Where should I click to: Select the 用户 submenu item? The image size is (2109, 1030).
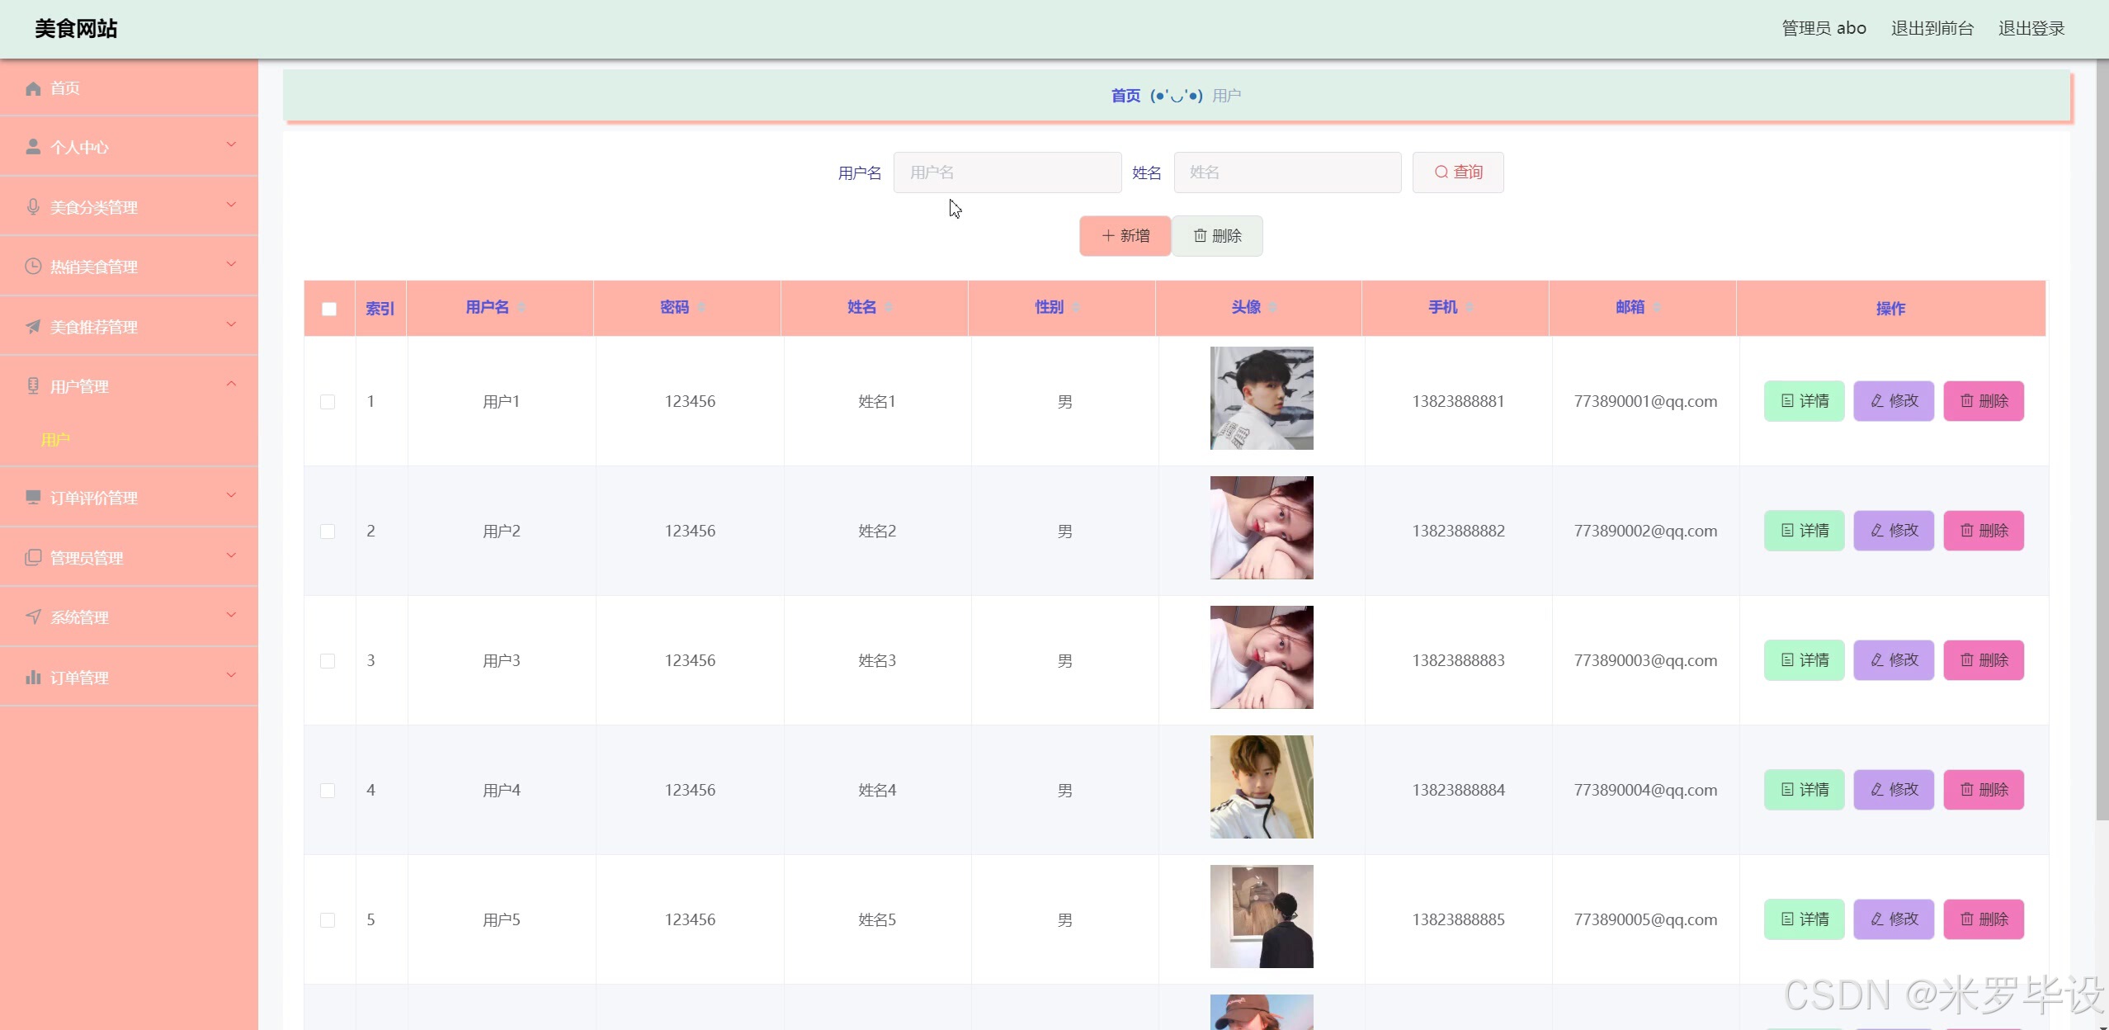(x=55, y=440)
